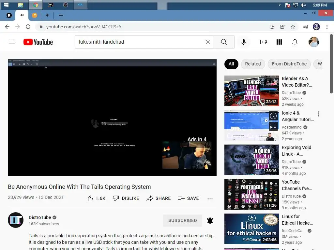The height and width of the screenshot is (250, 334).
Task: Switch to the orange favicon tab
Action: coord(35,15)
